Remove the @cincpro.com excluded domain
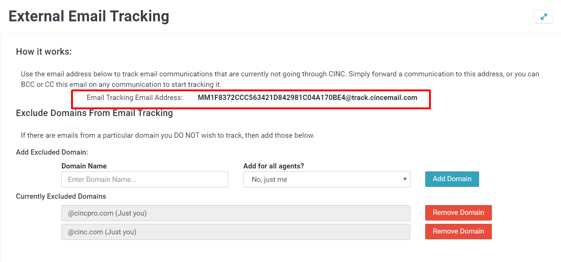 click(x=458, y=213)
